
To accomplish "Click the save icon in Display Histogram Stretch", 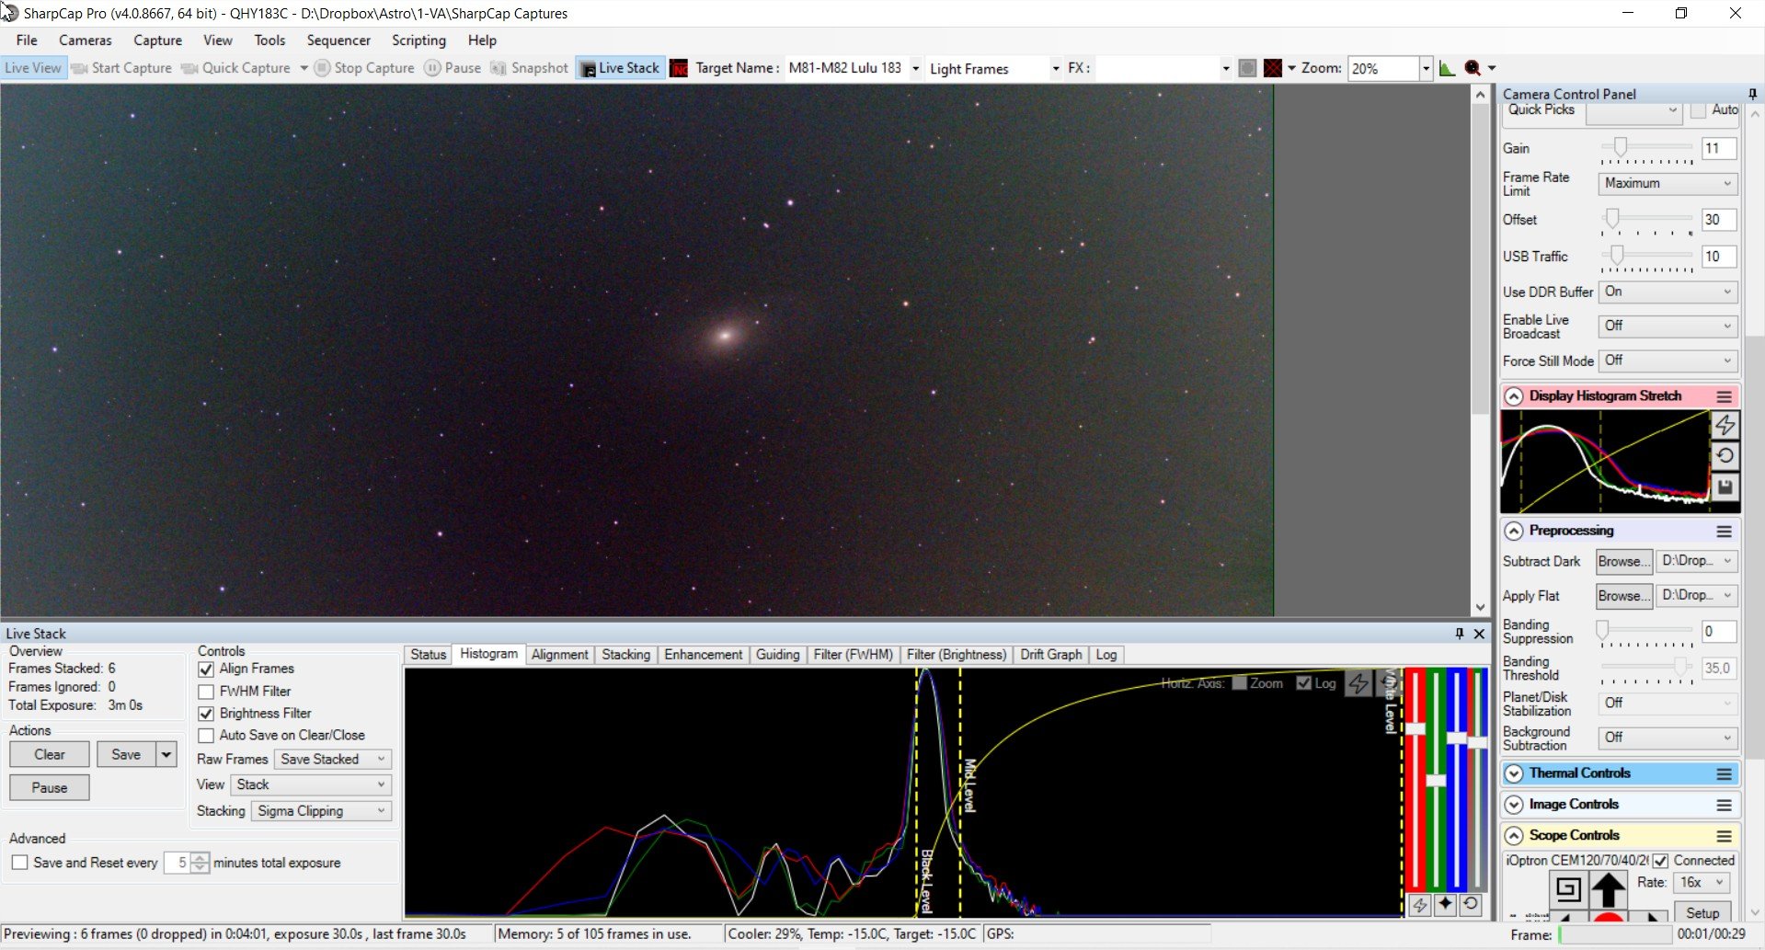I will coord(1725,487).
